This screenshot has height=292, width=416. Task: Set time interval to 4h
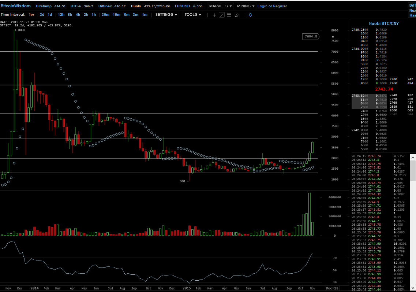click(78, 15)
